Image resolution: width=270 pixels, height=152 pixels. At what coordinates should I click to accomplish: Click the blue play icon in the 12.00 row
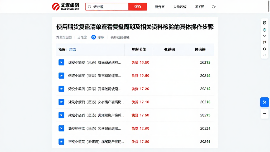pyautogui.click(x=61, y=129)
